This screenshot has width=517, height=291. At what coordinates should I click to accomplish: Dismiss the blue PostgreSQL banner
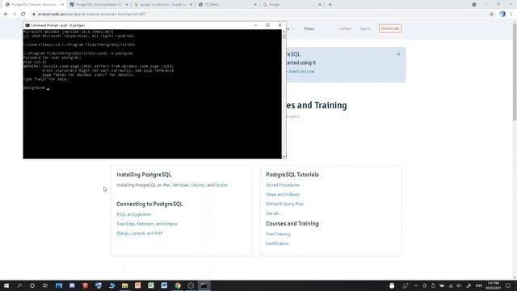(398, 54)
